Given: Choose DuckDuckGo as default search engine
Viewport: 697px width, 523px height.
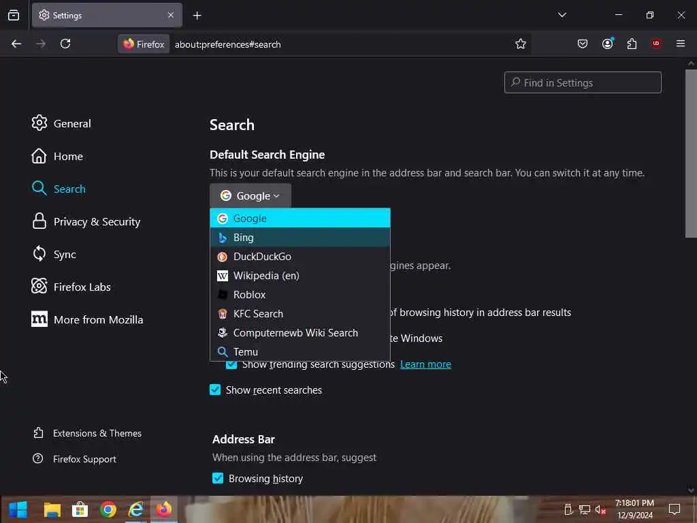Looking at the screenshot, I should (x=300, y=256).
